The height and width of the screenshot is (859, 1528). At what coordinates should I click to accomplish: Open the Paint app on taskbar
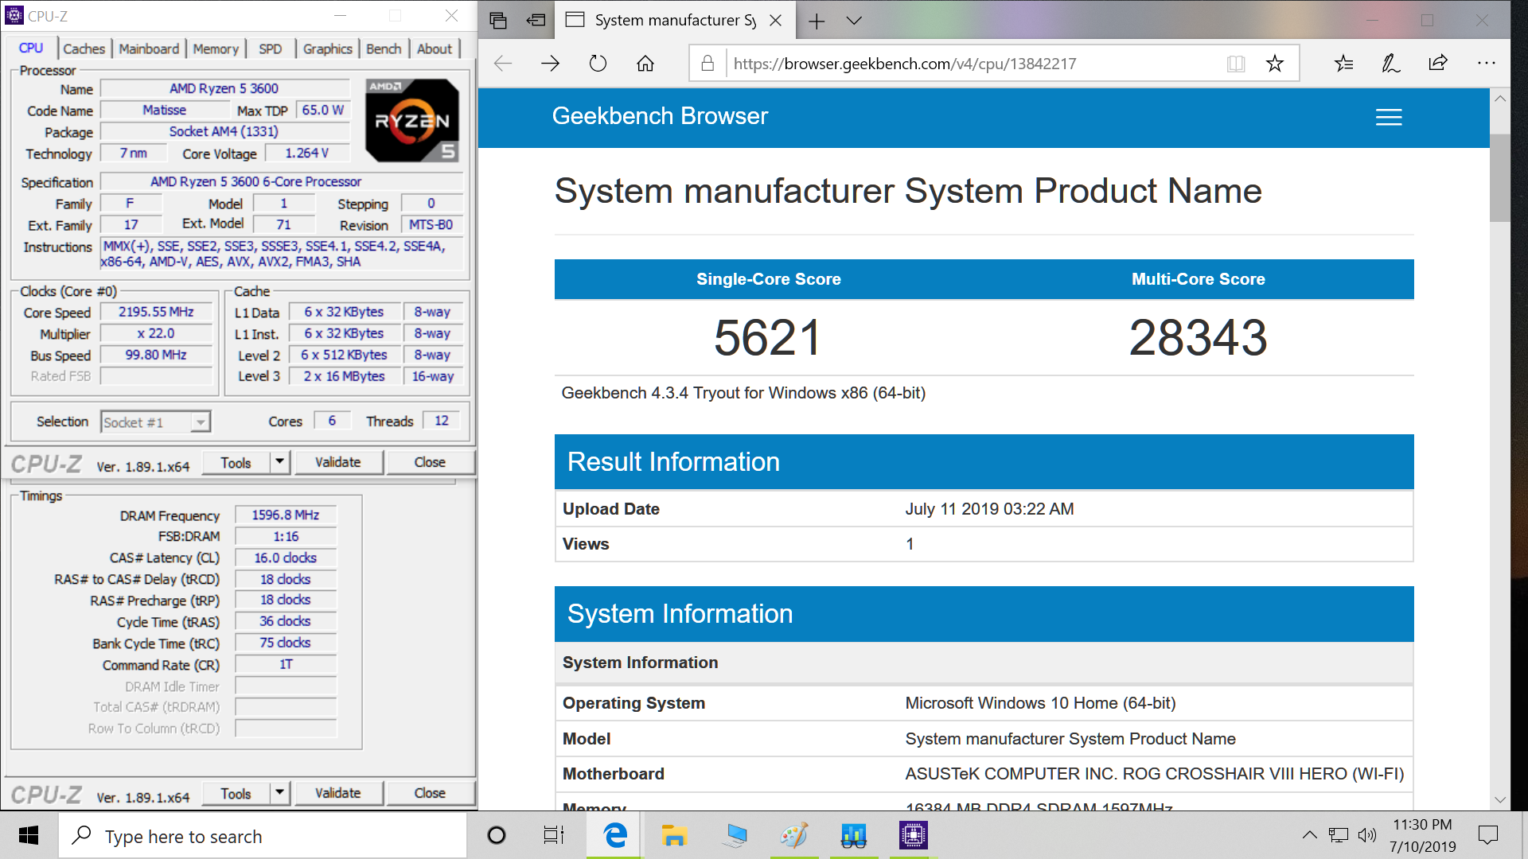[794, 835]
